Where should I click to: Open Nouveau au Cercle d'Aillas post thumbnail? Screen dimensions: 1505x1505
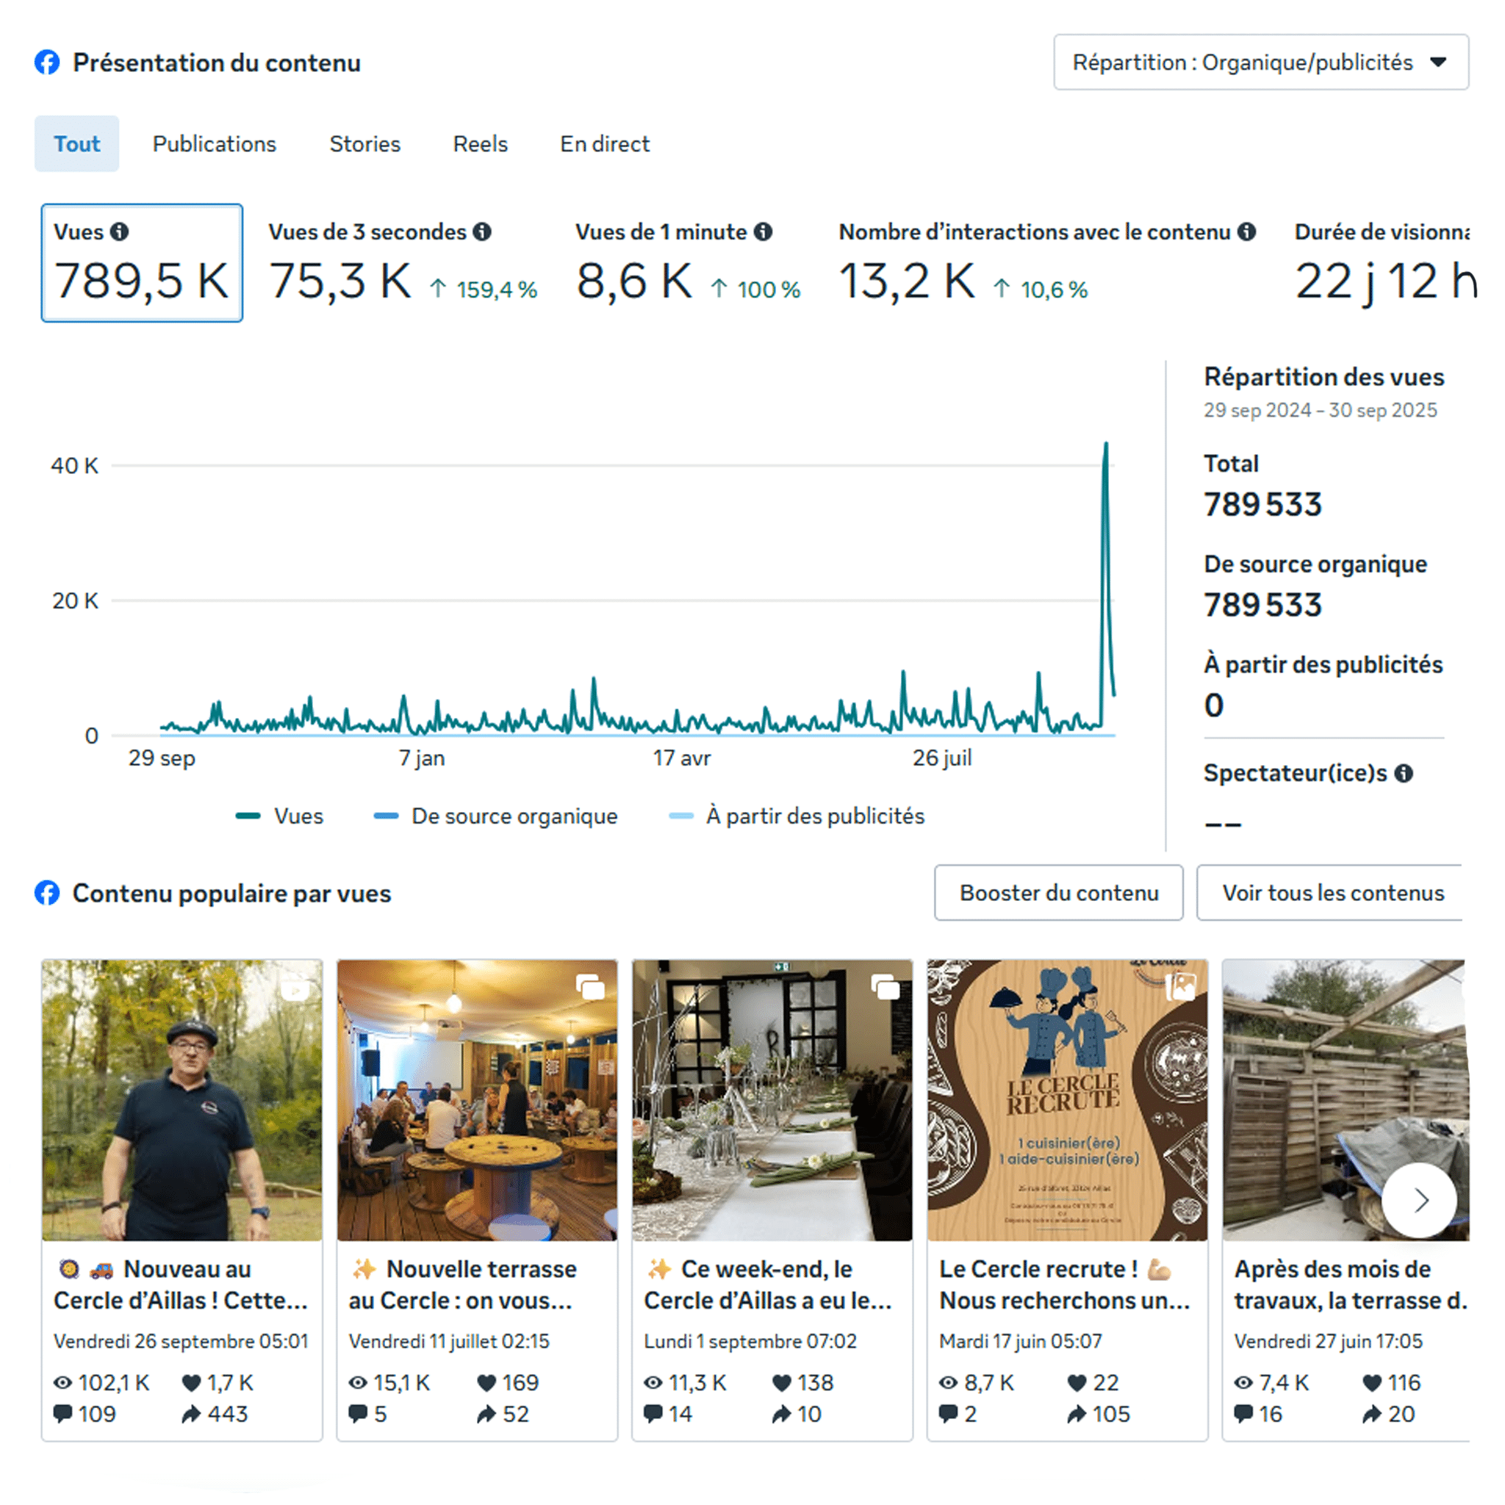tap(182, 1100)
